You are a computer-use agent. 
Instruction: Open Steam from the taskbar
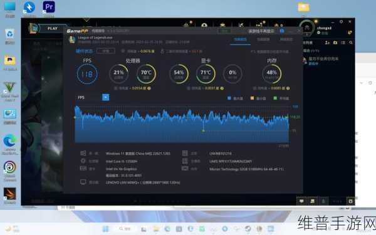248,229
